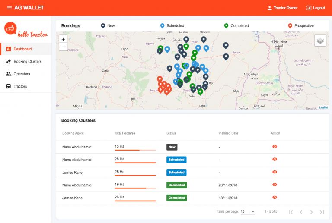Go to previous page of table
Screen dimensions: 332x223
click(x=301, y=212)
